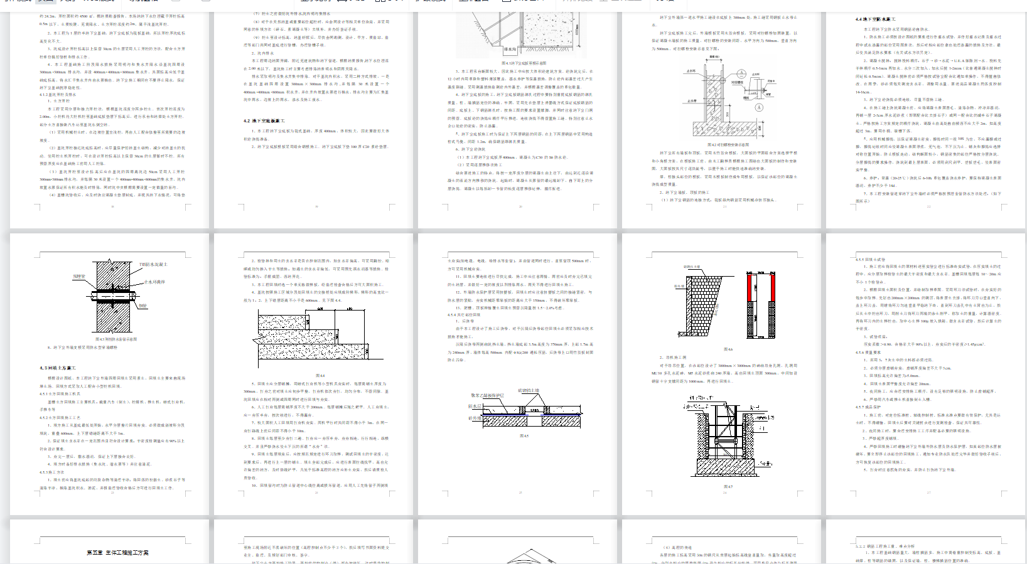The height and width of the screenshot is (564, 1027).
Task: Click the heading "第五章 主体工程施工方案"
Action: [117, 553]
